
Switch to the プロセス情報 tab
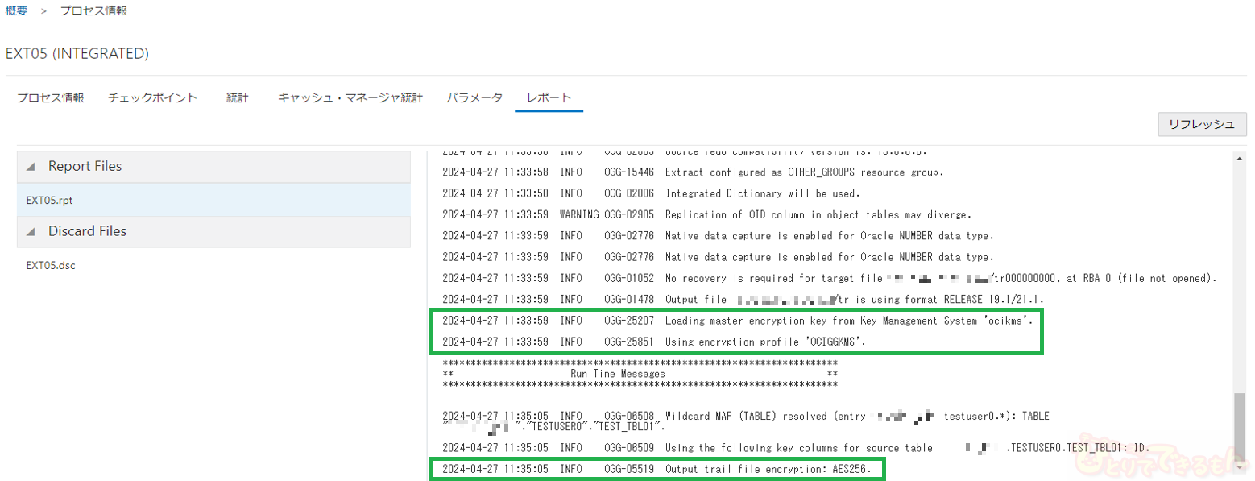[x=50, y=97]
